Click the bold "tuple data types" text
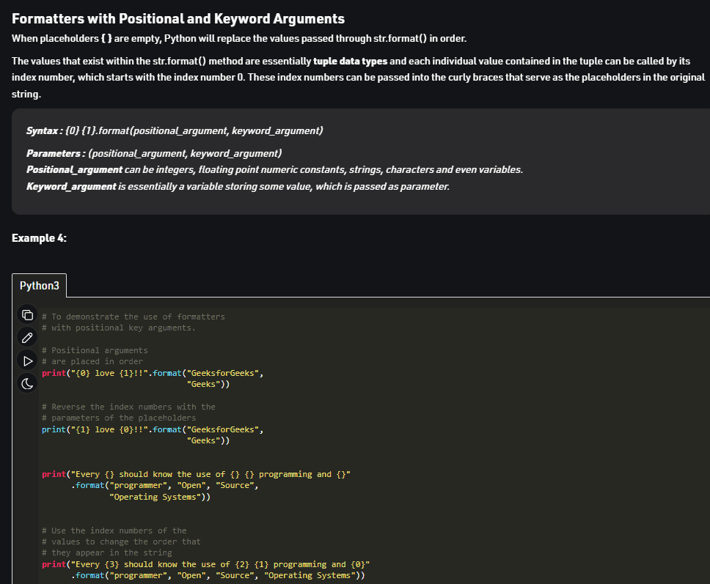Screen dimensions: 710x584 (351, 61)
